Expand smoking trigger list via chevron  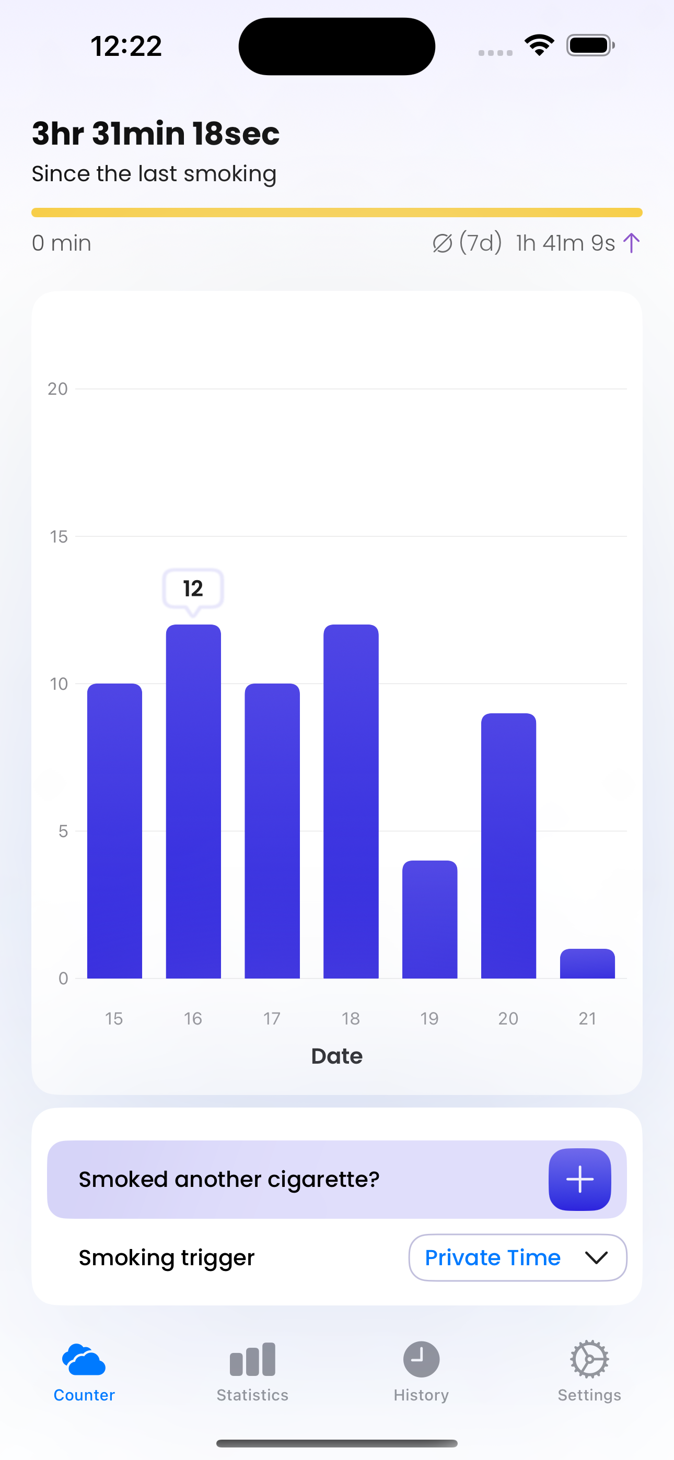596,1258
